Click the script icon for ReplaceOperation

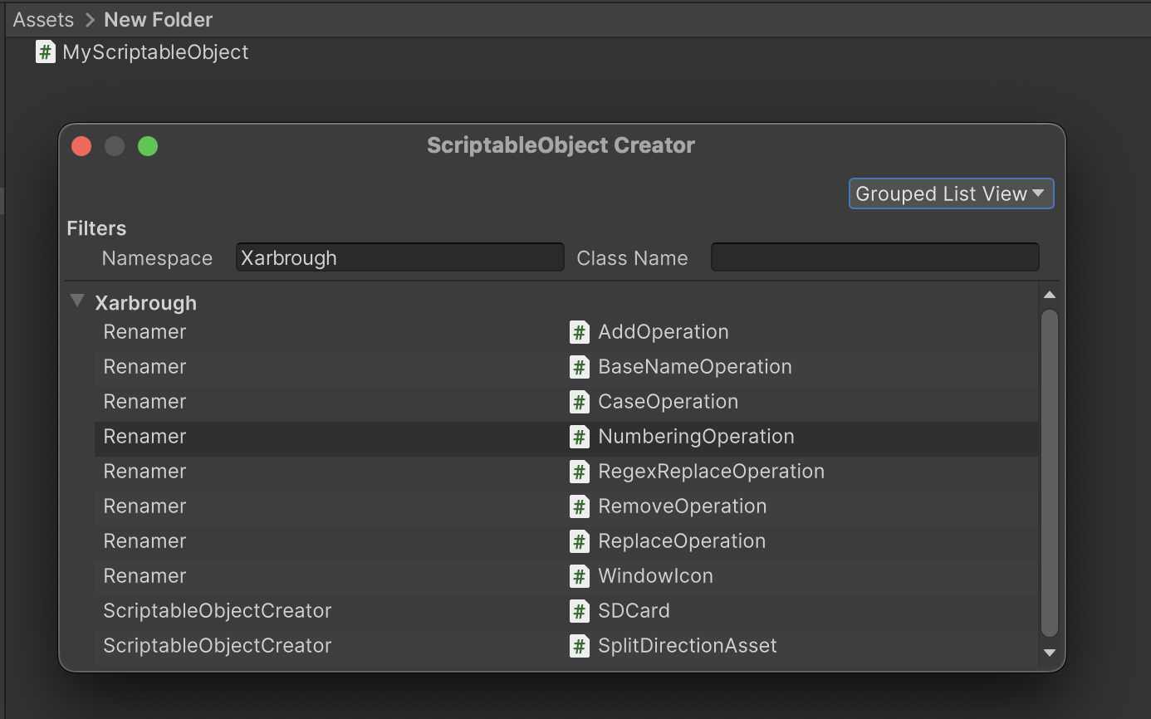click(x=579, y=540)
